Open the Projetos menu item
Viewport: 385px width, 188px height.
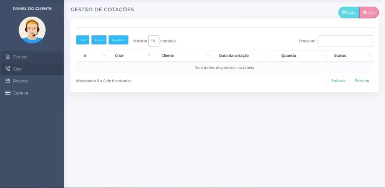click(x=21, y=81)
